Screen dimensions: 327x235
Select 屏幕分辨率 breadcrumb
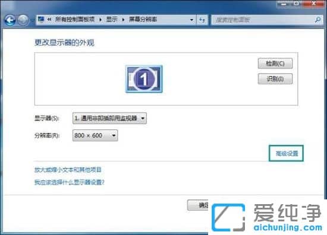coord(143,20)
